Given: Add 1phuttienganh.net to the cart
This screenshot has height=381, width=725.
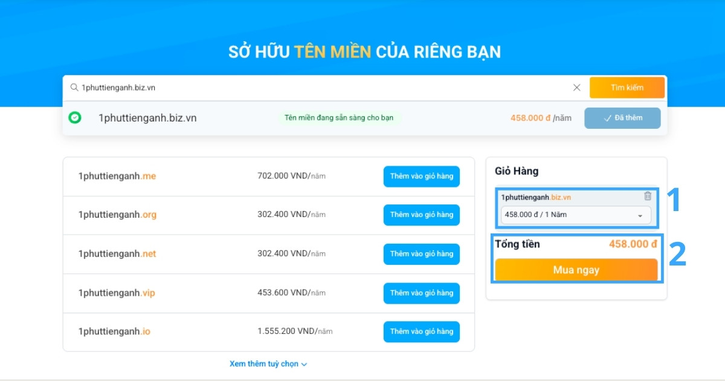Looking at the screenshot, I should click(x=421, y=254).
